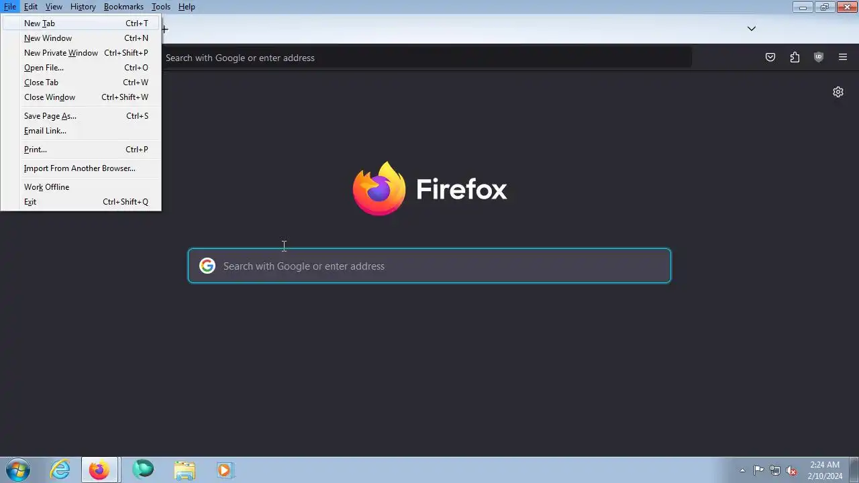The width and height of the screenshot is (859, 483).
Task: Open the list all tabs chevron
Action: pyautogui.click(x=752, y=29)
